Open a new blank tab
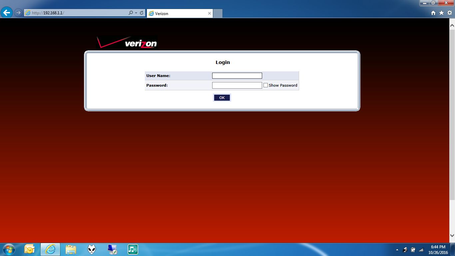455x256 pixels. coord(218,13)
